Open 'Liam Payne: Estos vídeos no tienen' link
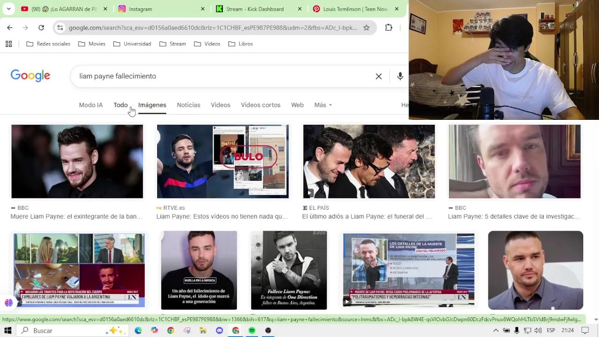This screenshot has width=599, height=337. click(222, 216)
